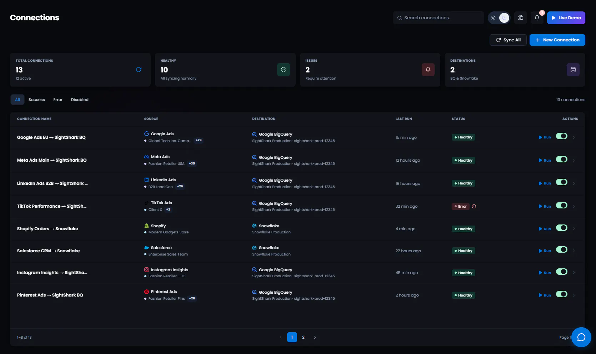The image size is (596, 354).
Task: Click BigQuery logo in Google Ads EU row
Action: tap(254, 134)
